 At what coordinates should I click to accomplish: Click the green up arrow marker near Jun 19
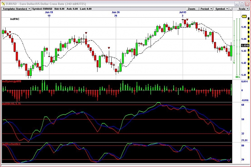[58, 55]
